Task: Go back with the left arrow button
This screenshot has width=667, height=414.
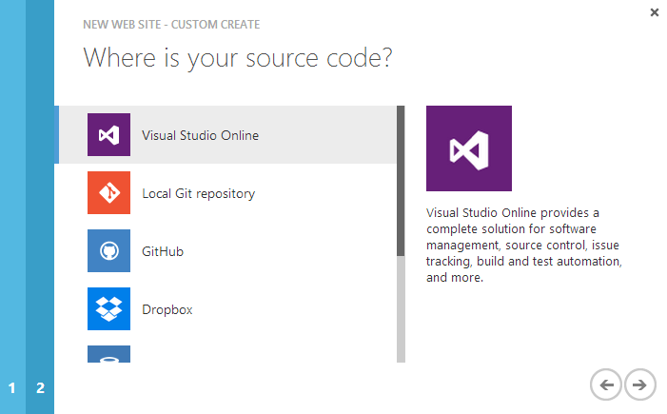Action: (606, 384)
